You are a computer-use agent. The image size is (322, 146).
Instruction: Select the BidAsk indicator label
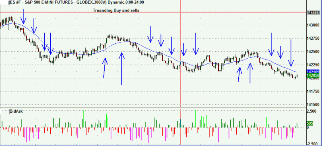(16, 111)
